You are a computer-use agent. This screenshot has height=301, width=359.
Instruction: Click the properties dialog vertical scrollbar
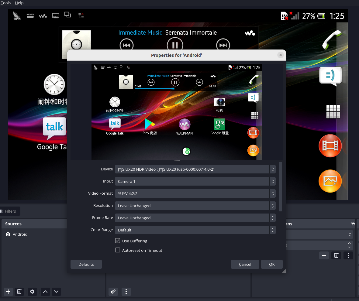coord(281,187)
